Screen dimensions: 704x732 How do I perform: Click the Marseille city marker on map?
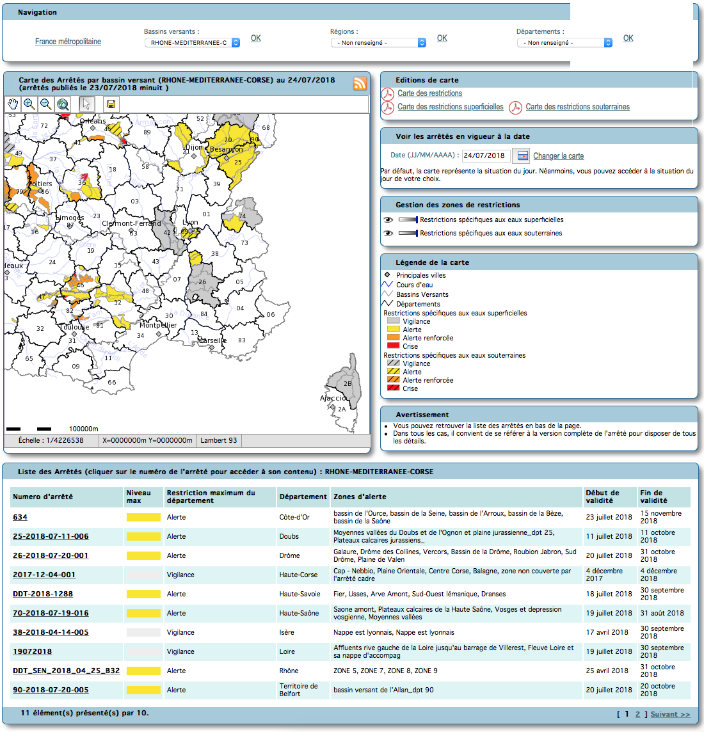[x=211, y=348]
